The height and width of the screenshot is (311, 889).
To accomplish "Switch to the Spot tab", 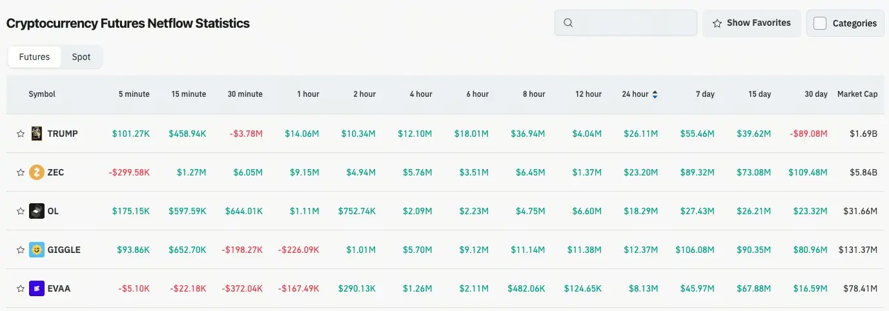I will click(x=81, y=57).
